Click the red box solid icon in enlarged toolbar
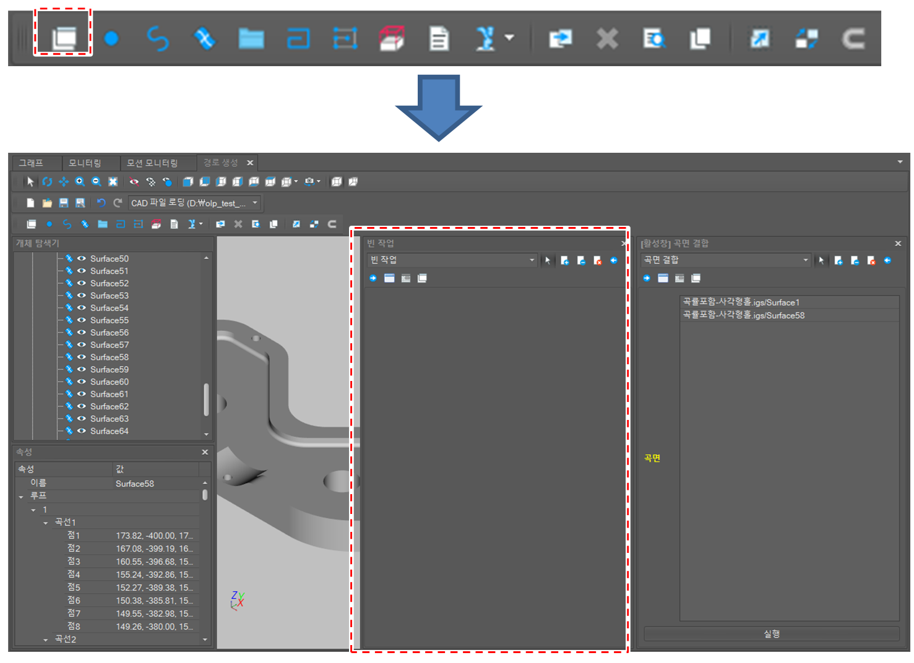This screenshot has width=914, height=663. (392, 38)
